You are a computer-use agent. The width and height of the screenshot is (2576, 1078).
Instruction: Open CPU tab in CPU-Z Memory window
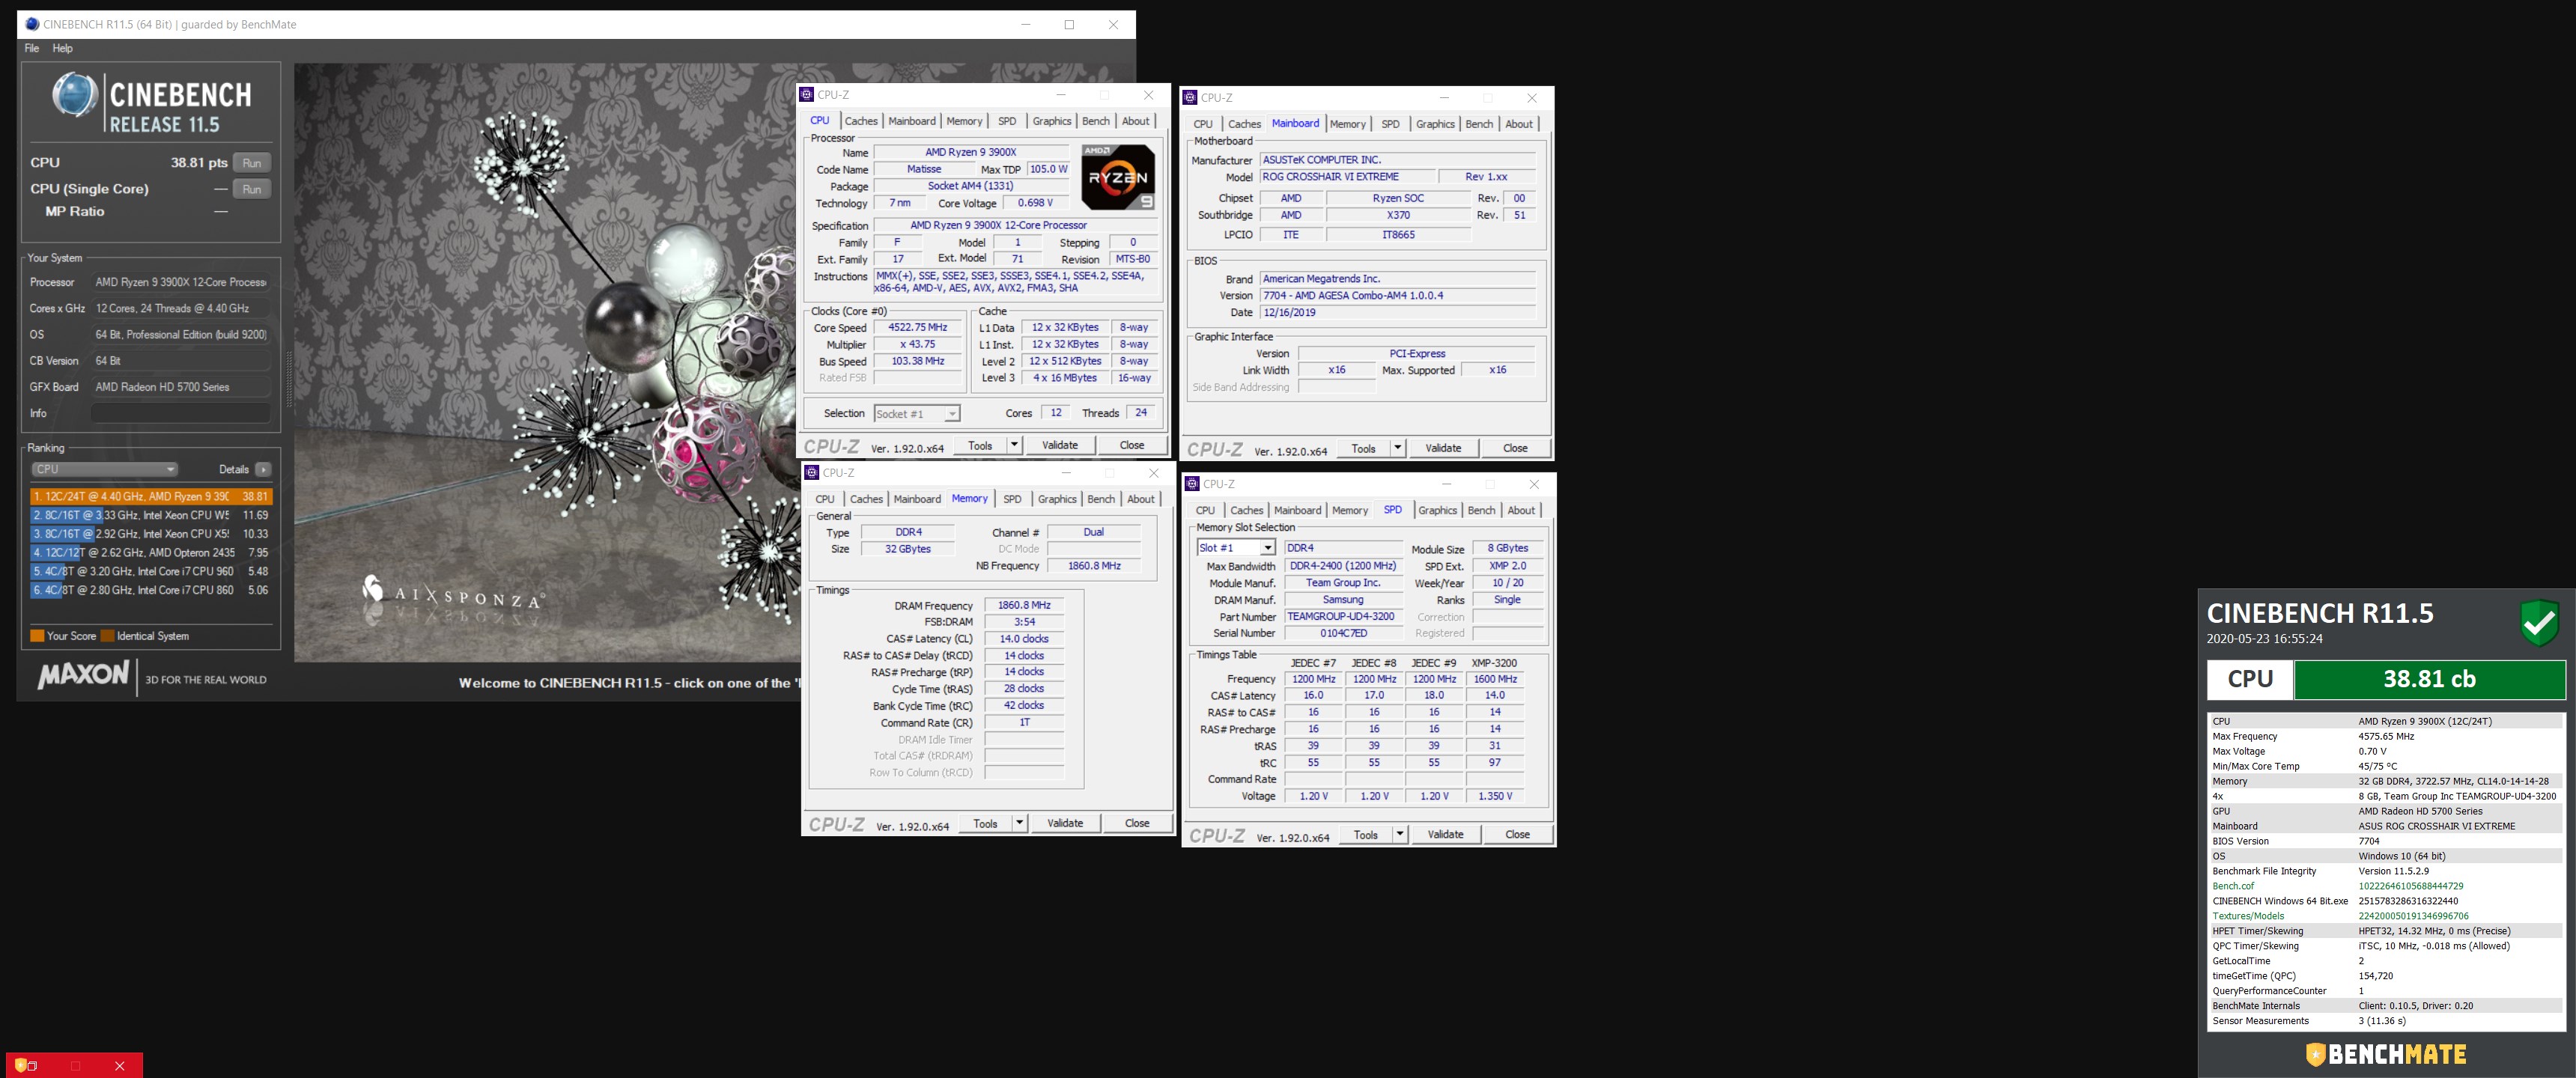point(825,499)
